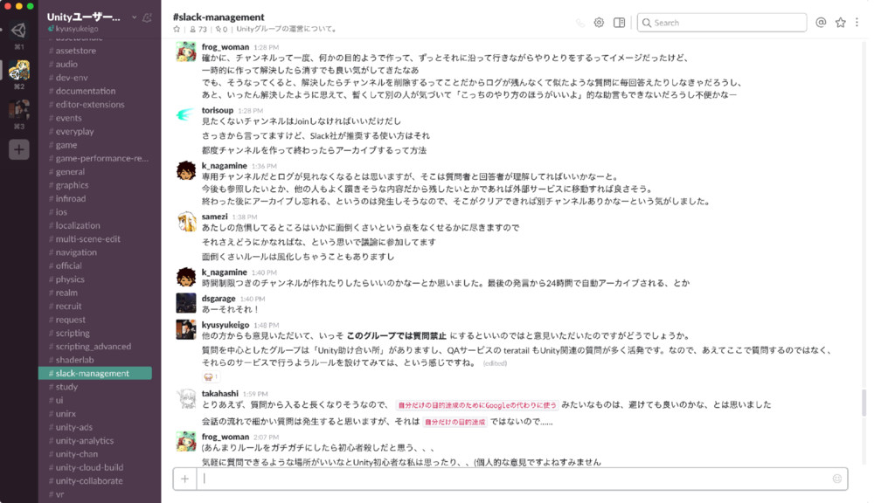Viewport: 895px width, 503px height.
Task: Toggle the channel details pane icon
Action: (x=620, y=23)
